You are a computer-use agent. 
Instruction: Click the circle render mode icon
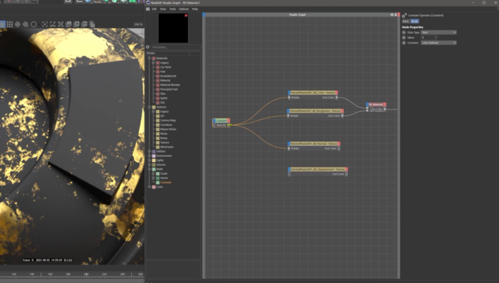coord(34,24)
